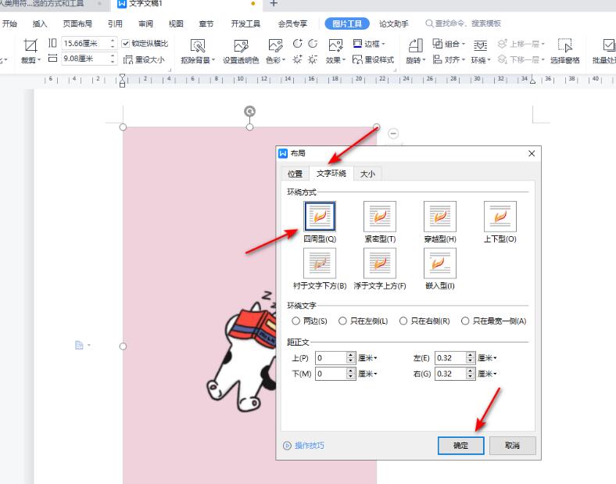Open the Picture Tools (图片工具) tab
Screen dimensions: 616x484
[347, 23]
